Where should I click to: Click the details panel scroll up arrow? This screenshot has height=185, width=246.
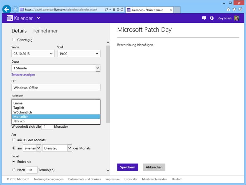108,43
